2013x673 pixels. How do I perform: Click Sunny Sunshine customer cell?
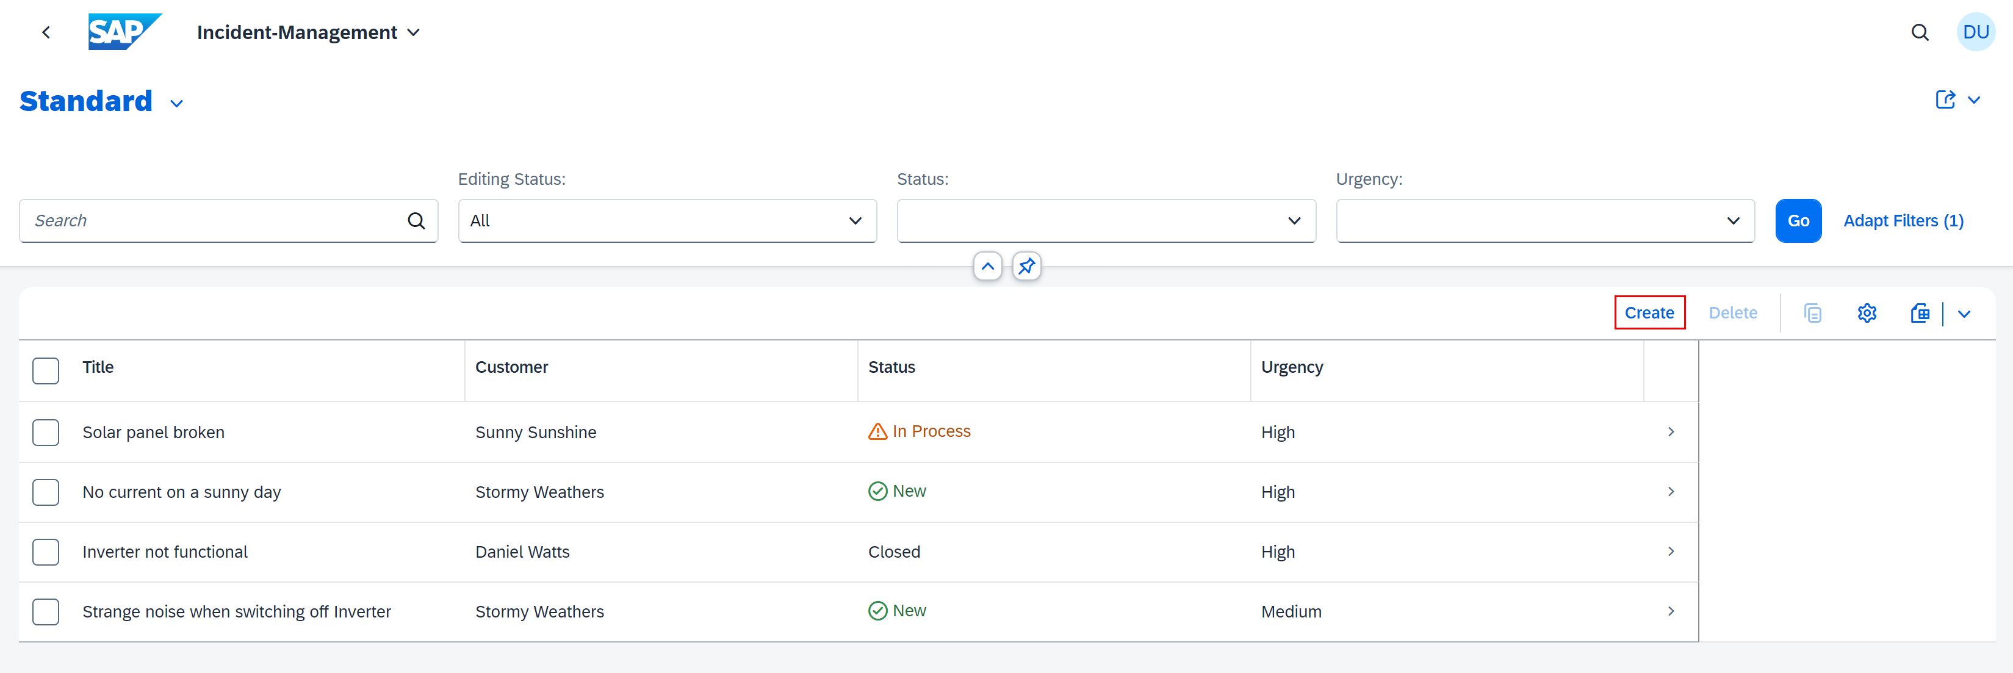pyautogui.click(x=535, y=432)
